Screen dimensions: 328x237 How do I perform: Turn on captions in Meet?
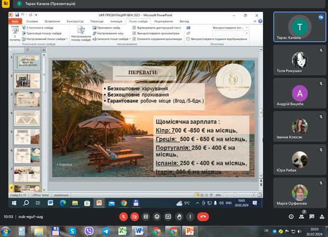click(146, 217)
